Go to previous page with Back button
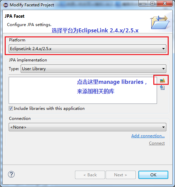The width and height of the screenshot is (175, 187). click(x=90, y=175)
